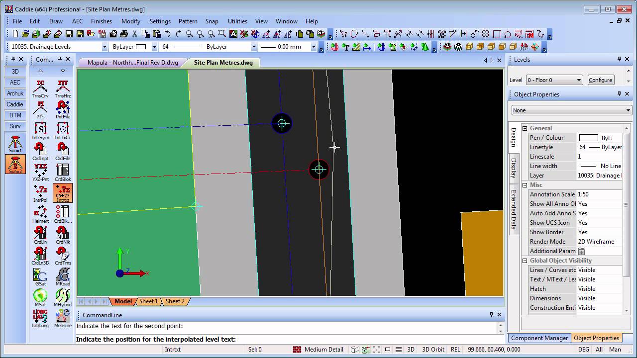Click the Configure levels button
This screenshot has width=637, height=358.
click(600, 80)
